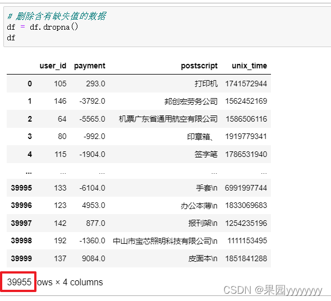Select user_id value 115

[x=61, y=154]
